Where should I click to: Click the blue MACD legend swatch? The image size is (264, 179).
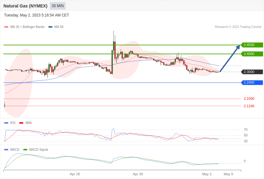coord(6,149)
